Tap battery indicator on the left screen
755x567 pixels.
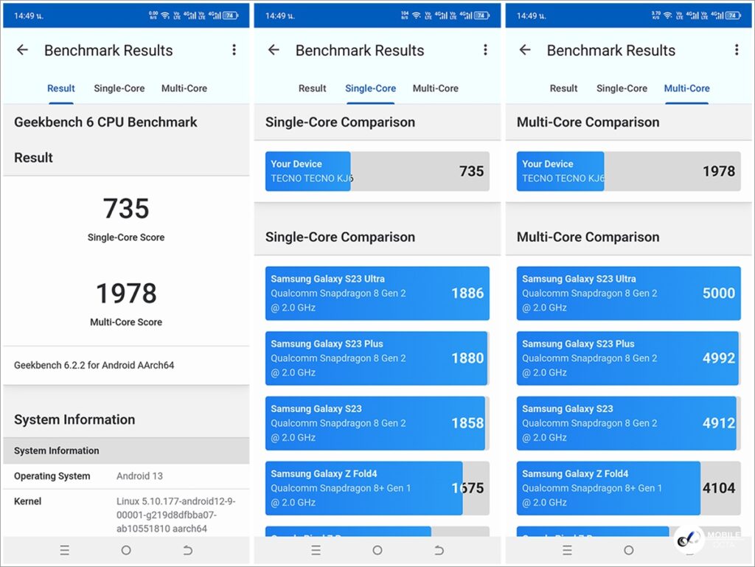click(230, 15)
